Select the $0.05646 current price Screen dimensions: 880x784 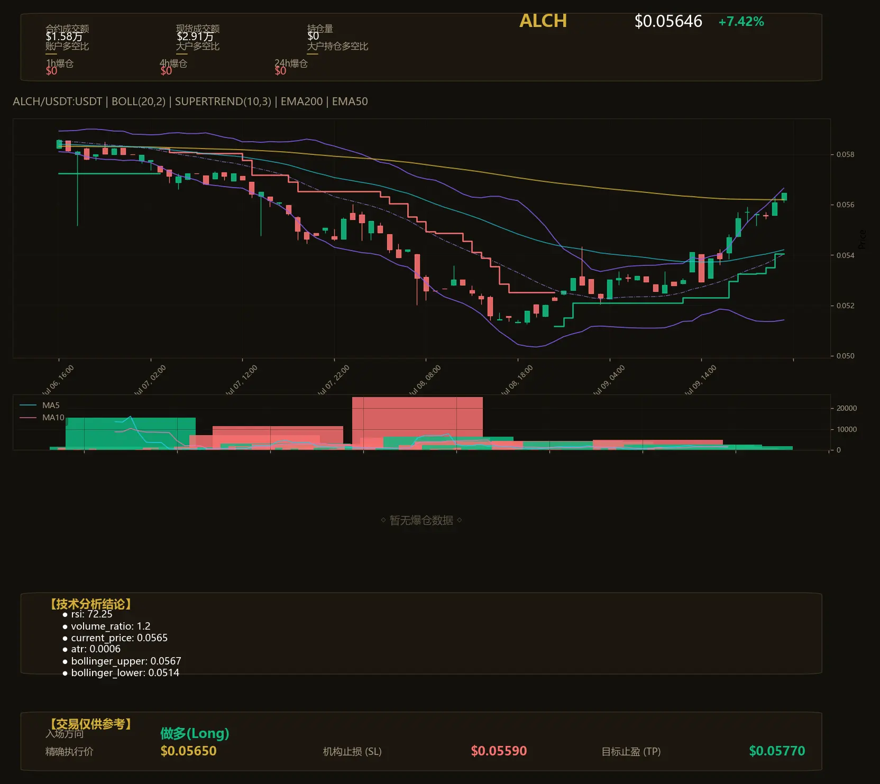tap(668, 21)
